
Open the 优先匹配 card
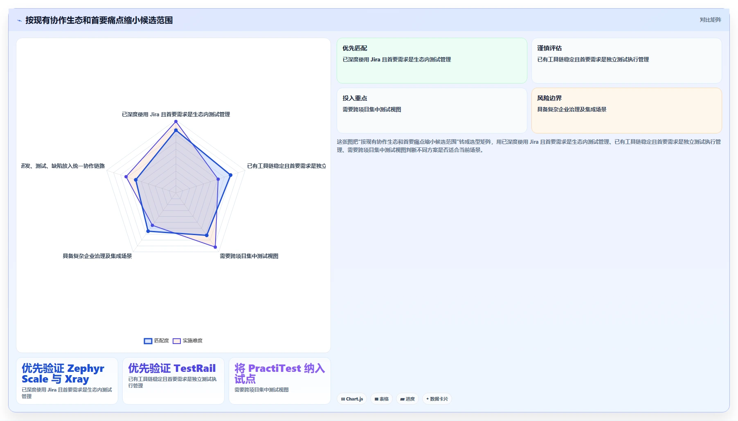click(x=432, y=61)
